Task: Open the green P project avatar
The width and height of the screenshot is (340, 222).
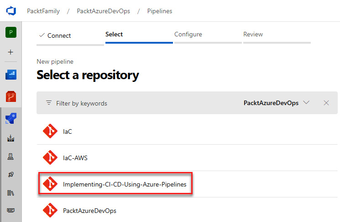Action: pos(11,32)
